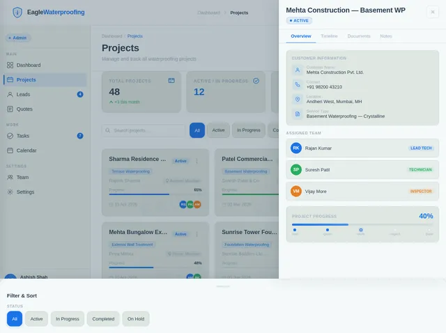Screen dimensions: 446x333
Task: Open Sharma Residence card options menu
Action: [197, 161]
